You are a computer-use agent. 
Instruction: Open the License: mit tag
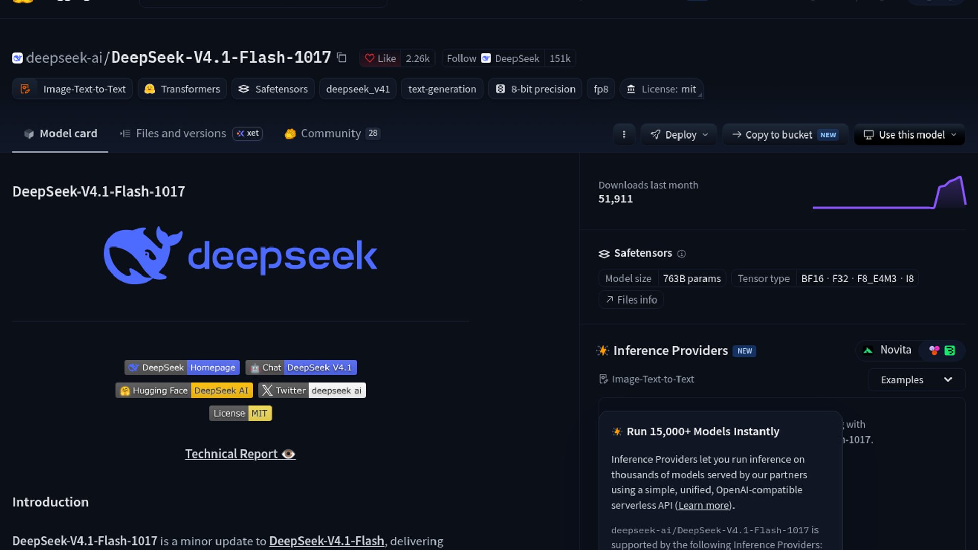[662, 89]
